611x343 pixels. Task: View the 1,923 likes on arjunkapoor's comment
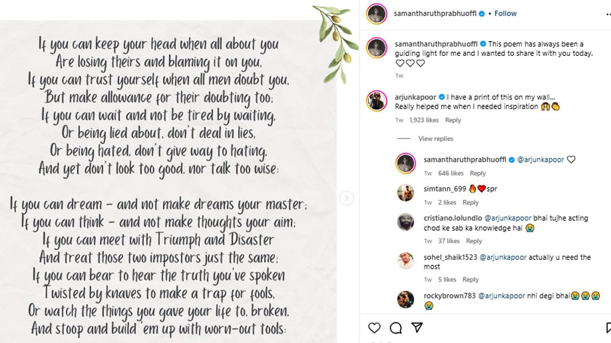(x=424, y=120)
